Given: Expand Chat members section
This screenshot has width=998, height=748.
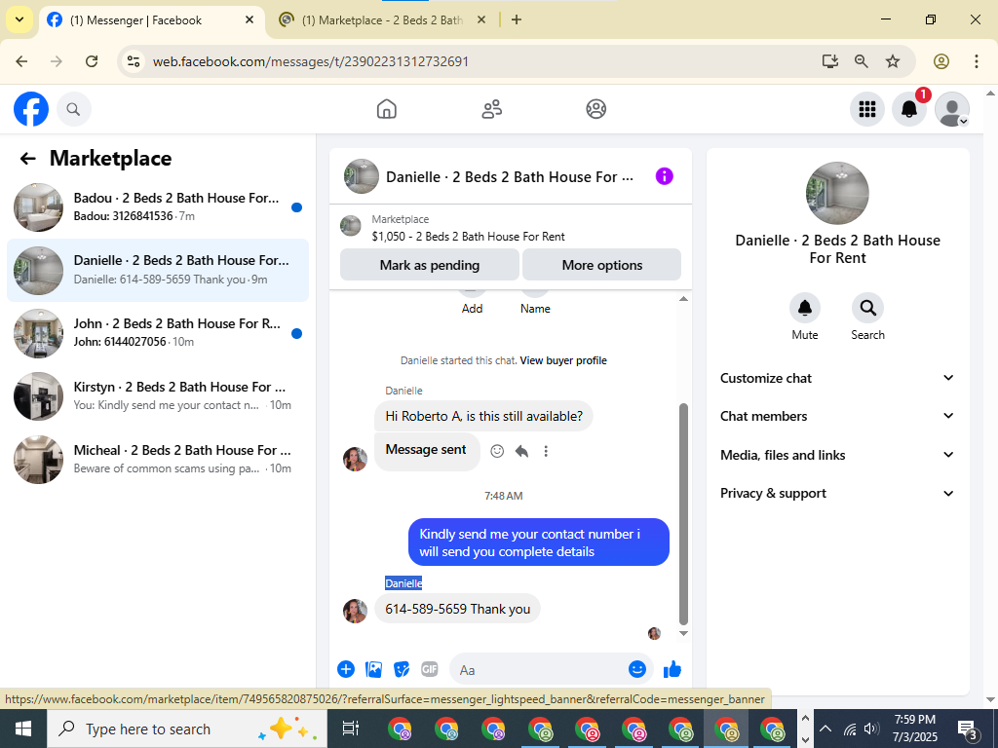Looking at the screenshot, I should [837, 416].
